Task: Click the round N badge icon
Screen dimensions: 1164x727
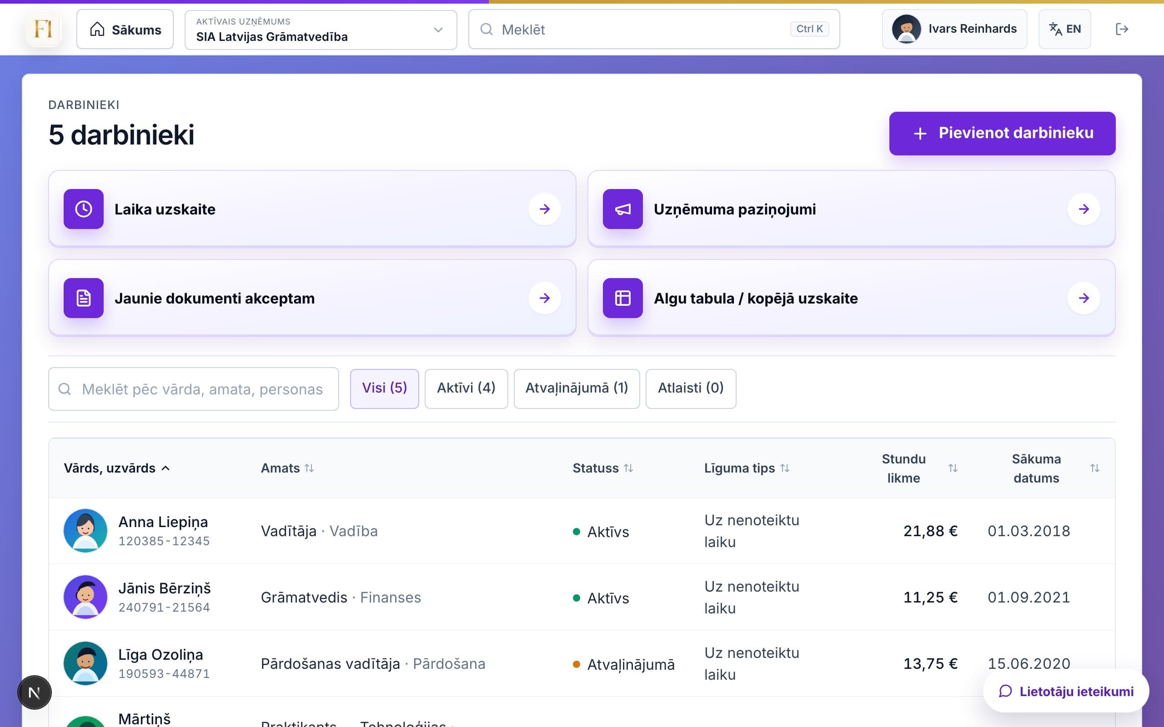Action: pos(34,692)
